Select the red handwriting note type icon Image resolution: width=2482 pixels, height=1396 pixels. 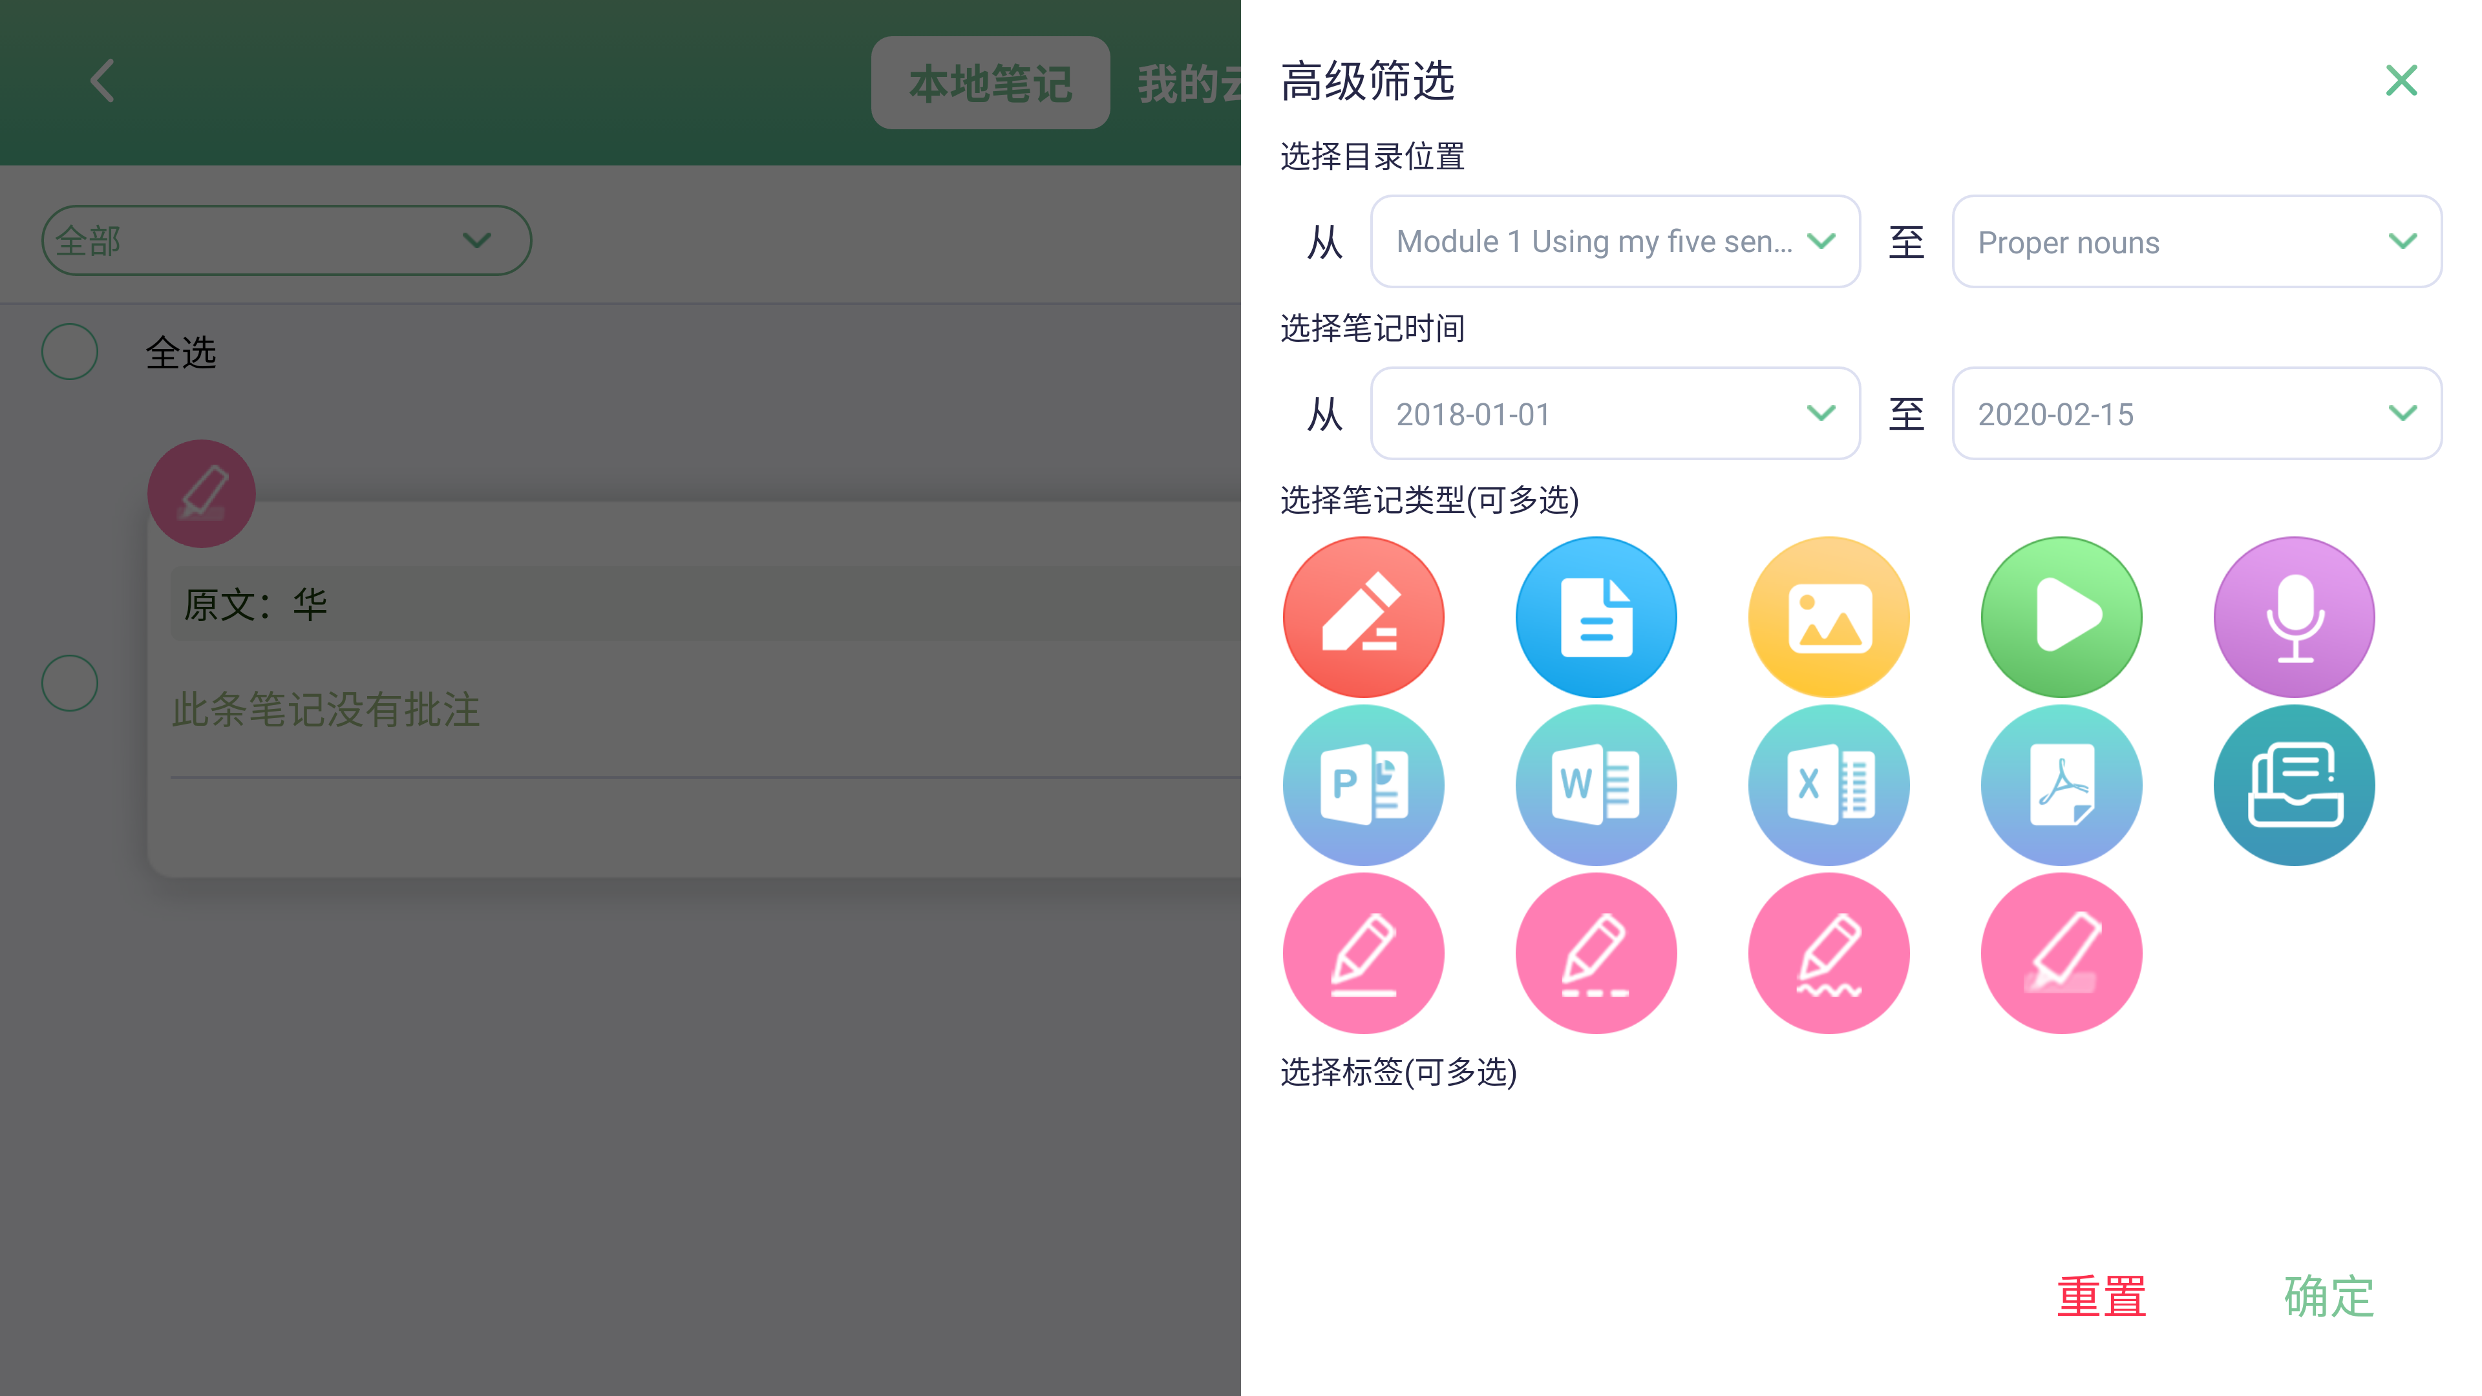1363,617
